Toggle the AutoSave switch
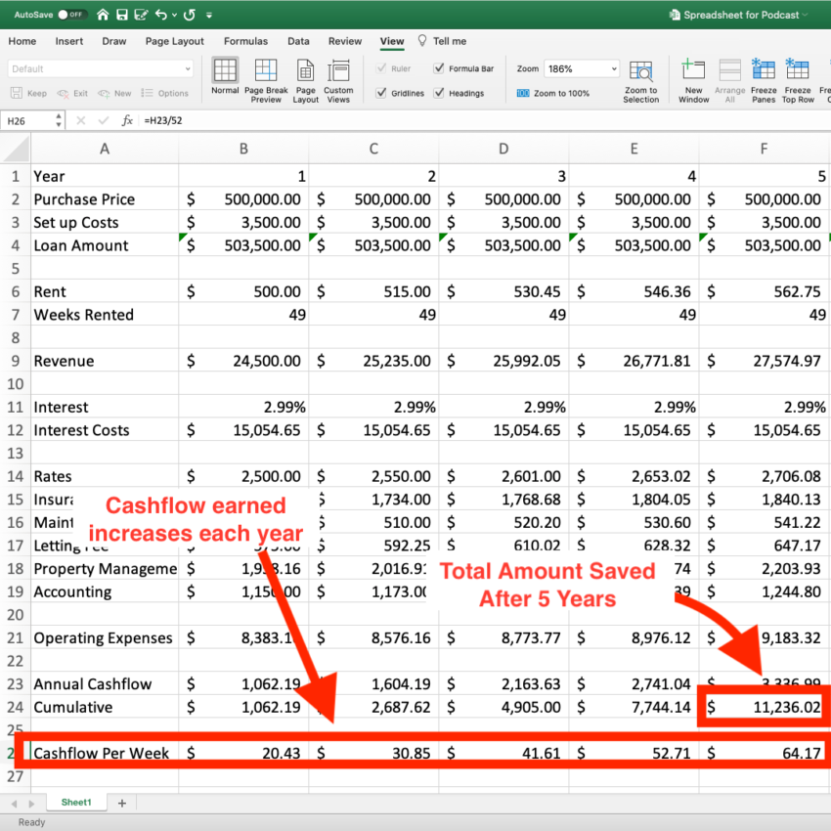 (x=71, y=15)
